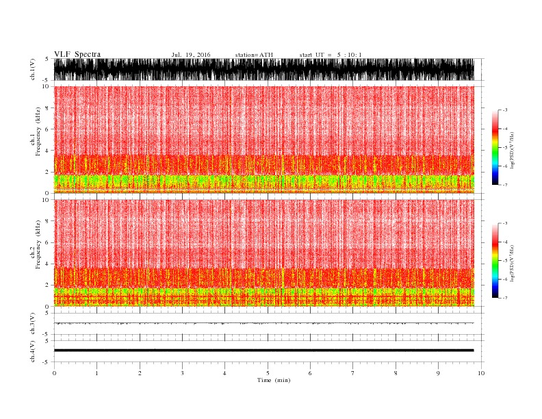The height and width of the screenshot is (419, 542).
Task: Click the ch.2 spectrogram color scale bar
Action: point(495,260)
